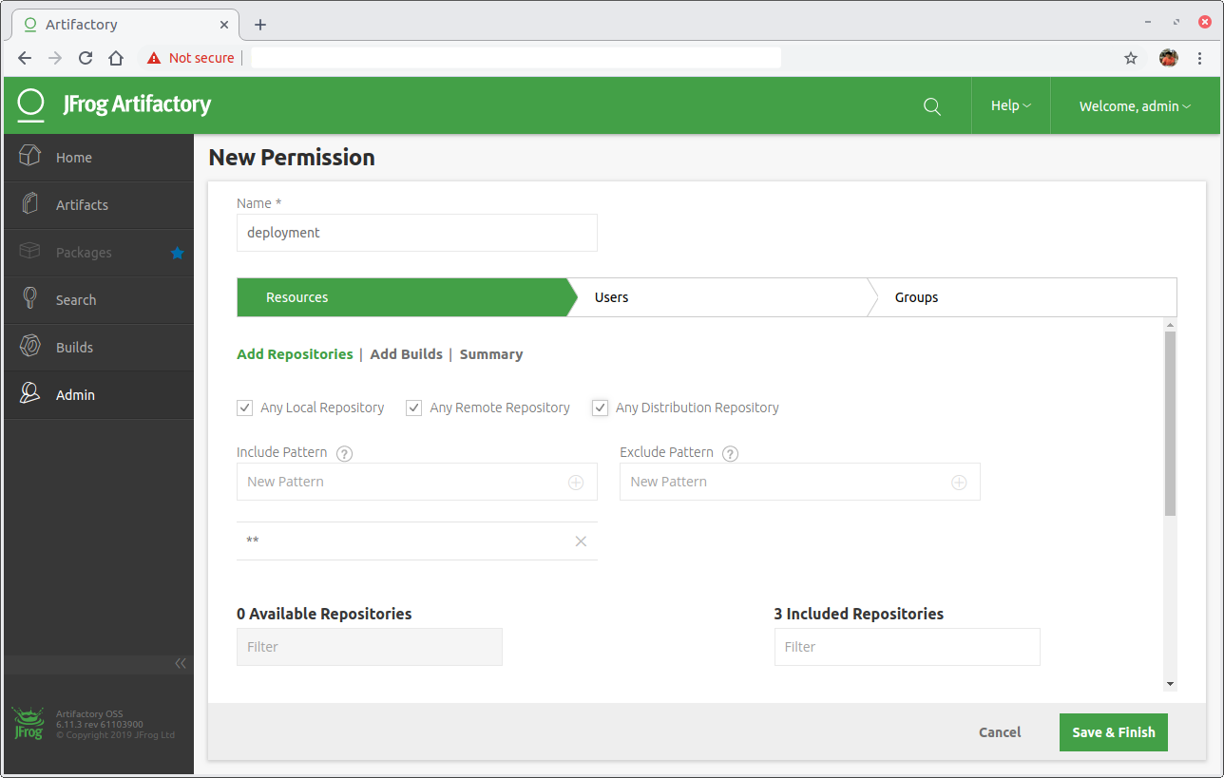
Task: Click the Admin sidebar icon
Action: 29,393
